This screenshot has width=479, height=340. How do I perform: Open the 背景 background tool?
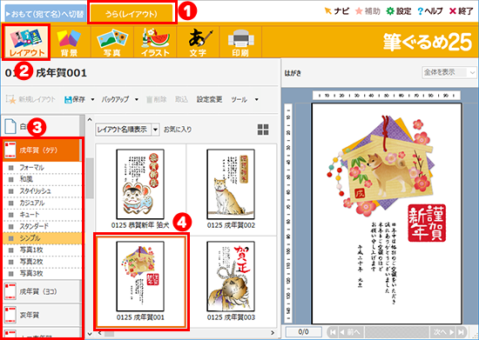click(70, 42)
